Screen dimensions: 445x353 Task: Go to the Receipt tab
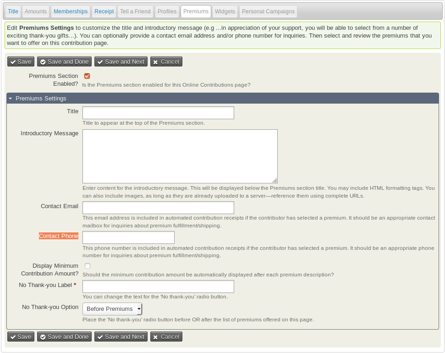[x=104, y=11]
